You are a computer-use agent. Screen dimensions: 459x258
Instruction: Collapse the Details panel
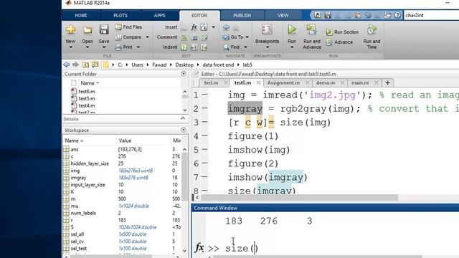[183, 118]
